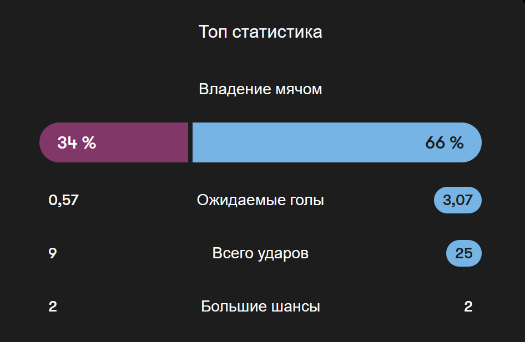Click the word 'статистика' in the title
The image size is (525, 342).
click(277, 32)
